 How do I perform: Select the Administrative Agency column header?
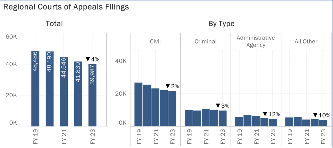256,41
